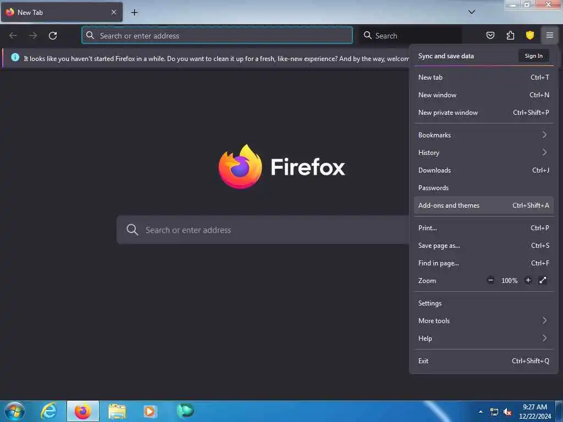Screen dimensions: 563x422
Task: Focus the top address bar field
Action: (x=217, y=36)
